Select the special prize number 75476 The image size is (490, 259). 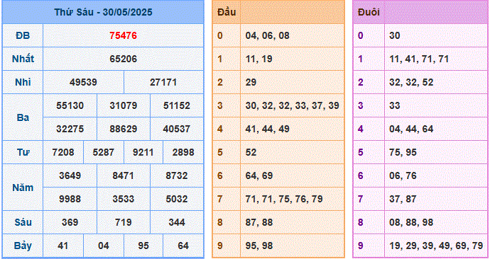click(123, 35)
